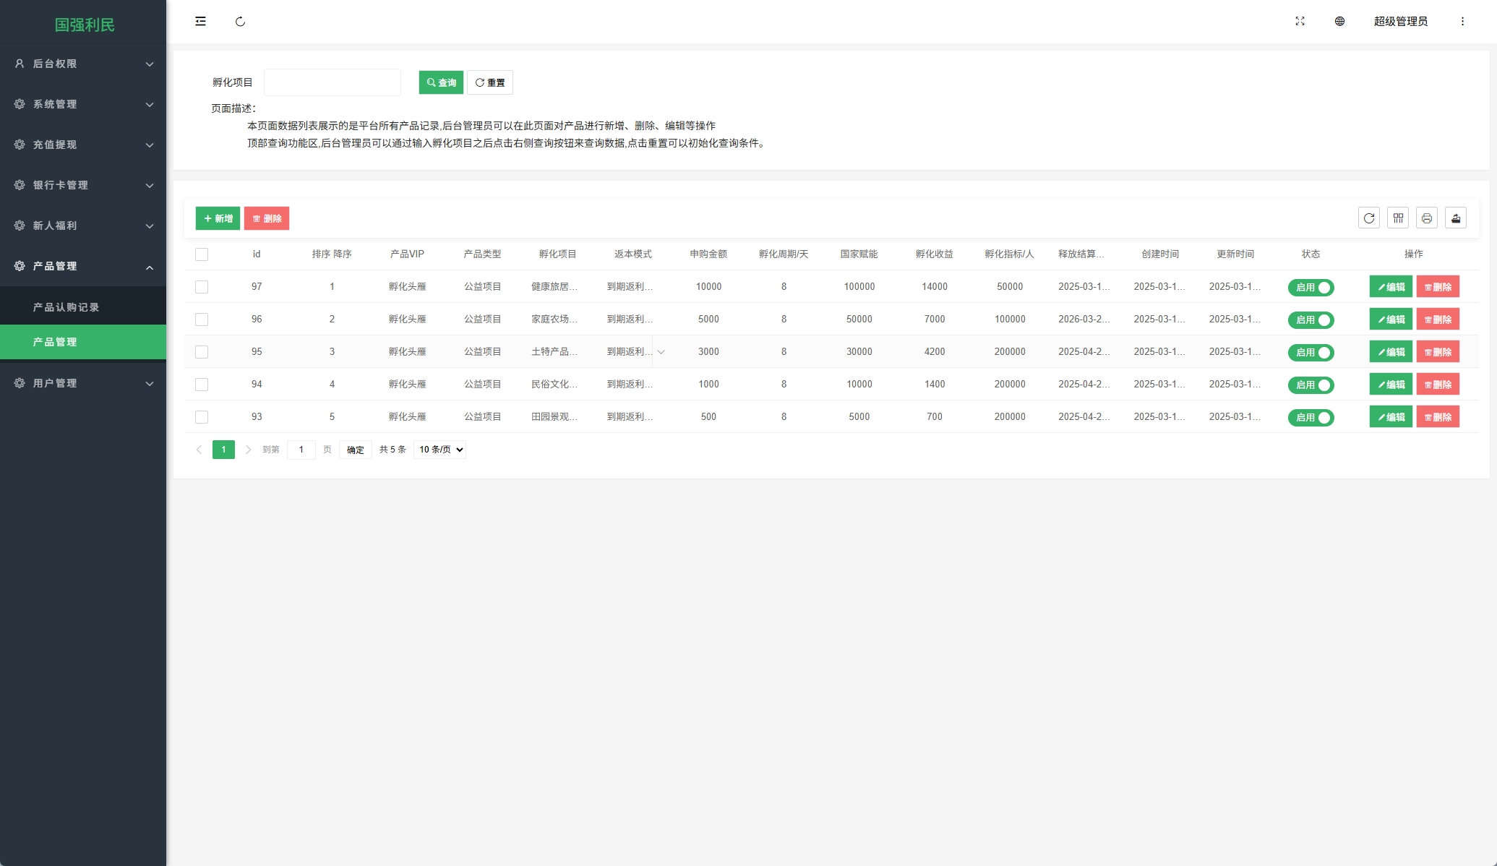Check the row checkbox for id 95
This screenshot has width=1497, height=866.
tap(202, 352)
